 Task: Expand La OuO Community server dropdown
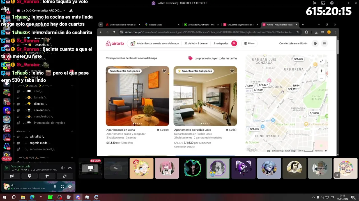click(64, 10)
